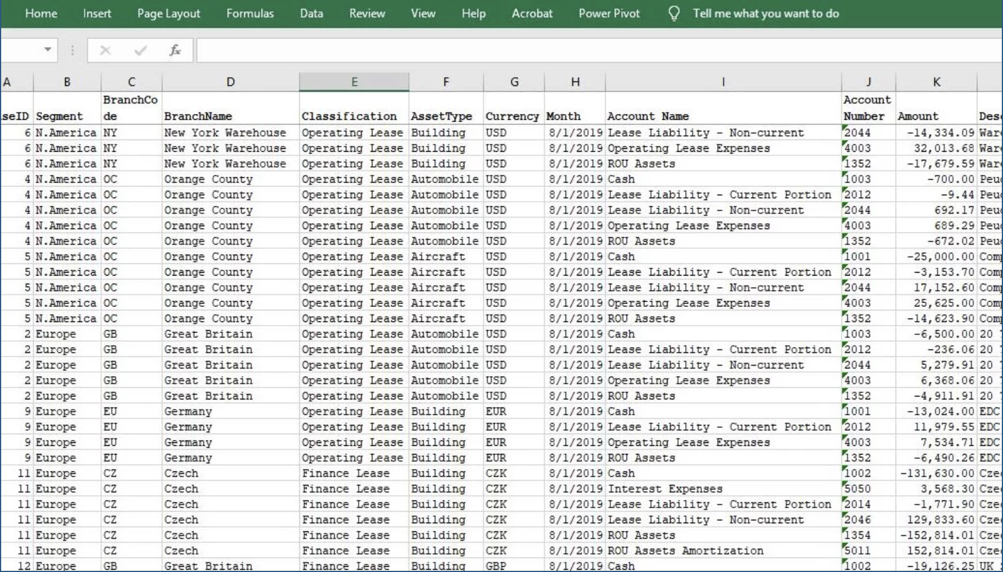The height and width of the screenshot is (572, 1003).
Task: Switch to the View tab
Action: pyautogui.click(x=423, y=13)
